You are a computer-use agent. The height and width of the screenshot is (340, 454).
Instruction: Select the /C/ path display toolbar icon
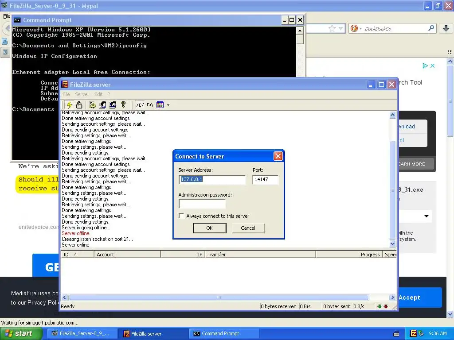pyautogui.click(x=140, y=104)
